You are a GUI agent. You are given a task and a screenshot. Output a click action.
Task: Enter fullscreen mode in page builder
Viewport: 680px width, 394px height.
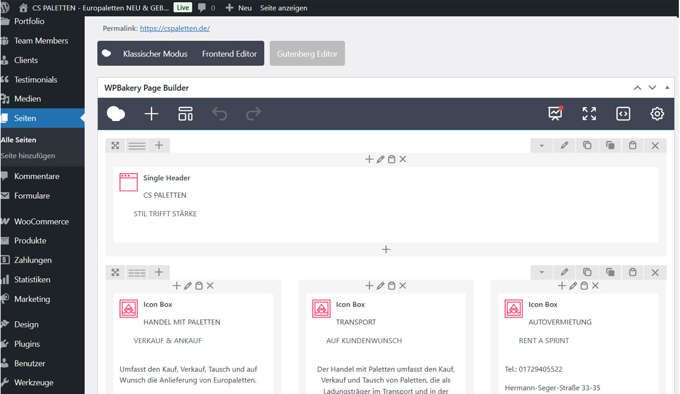pos(589,114)
